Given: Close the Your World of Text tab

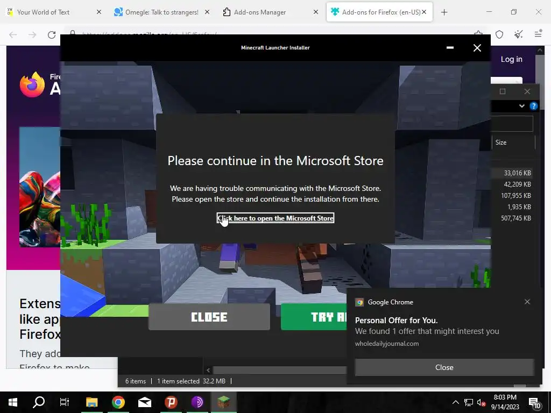Looking at the screenshot, I should point(99,12).
